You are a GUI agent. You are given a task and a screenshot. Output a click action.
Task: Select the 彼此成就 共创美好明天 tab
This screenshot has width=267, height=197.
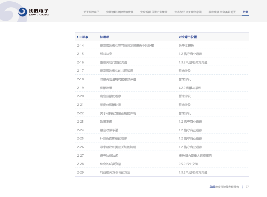(x=222, y=12)
